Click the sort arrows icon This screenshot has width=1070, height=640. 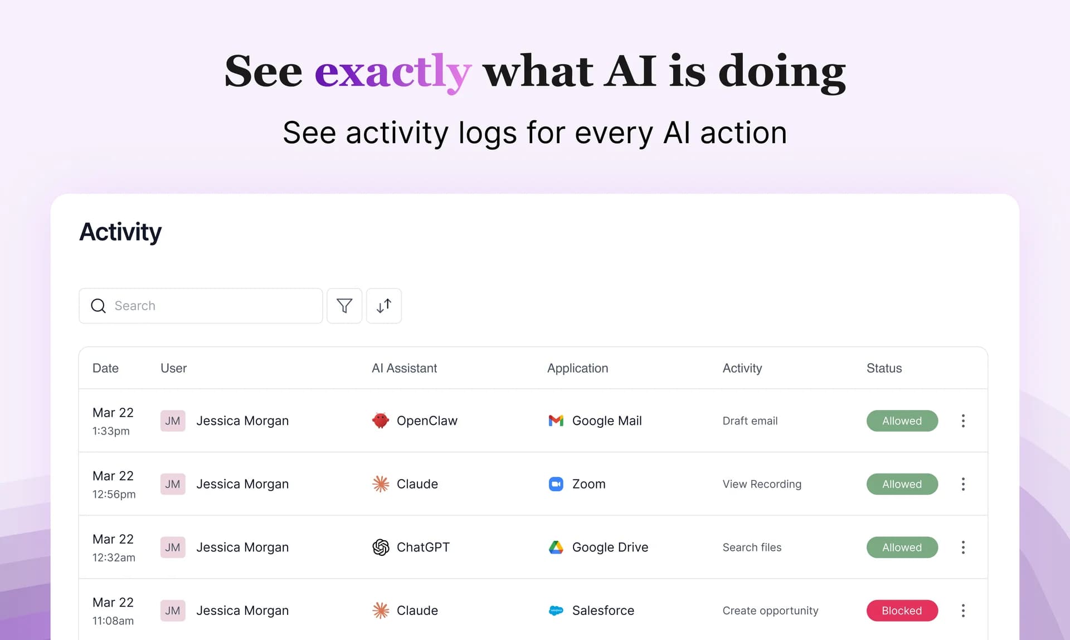384,306
